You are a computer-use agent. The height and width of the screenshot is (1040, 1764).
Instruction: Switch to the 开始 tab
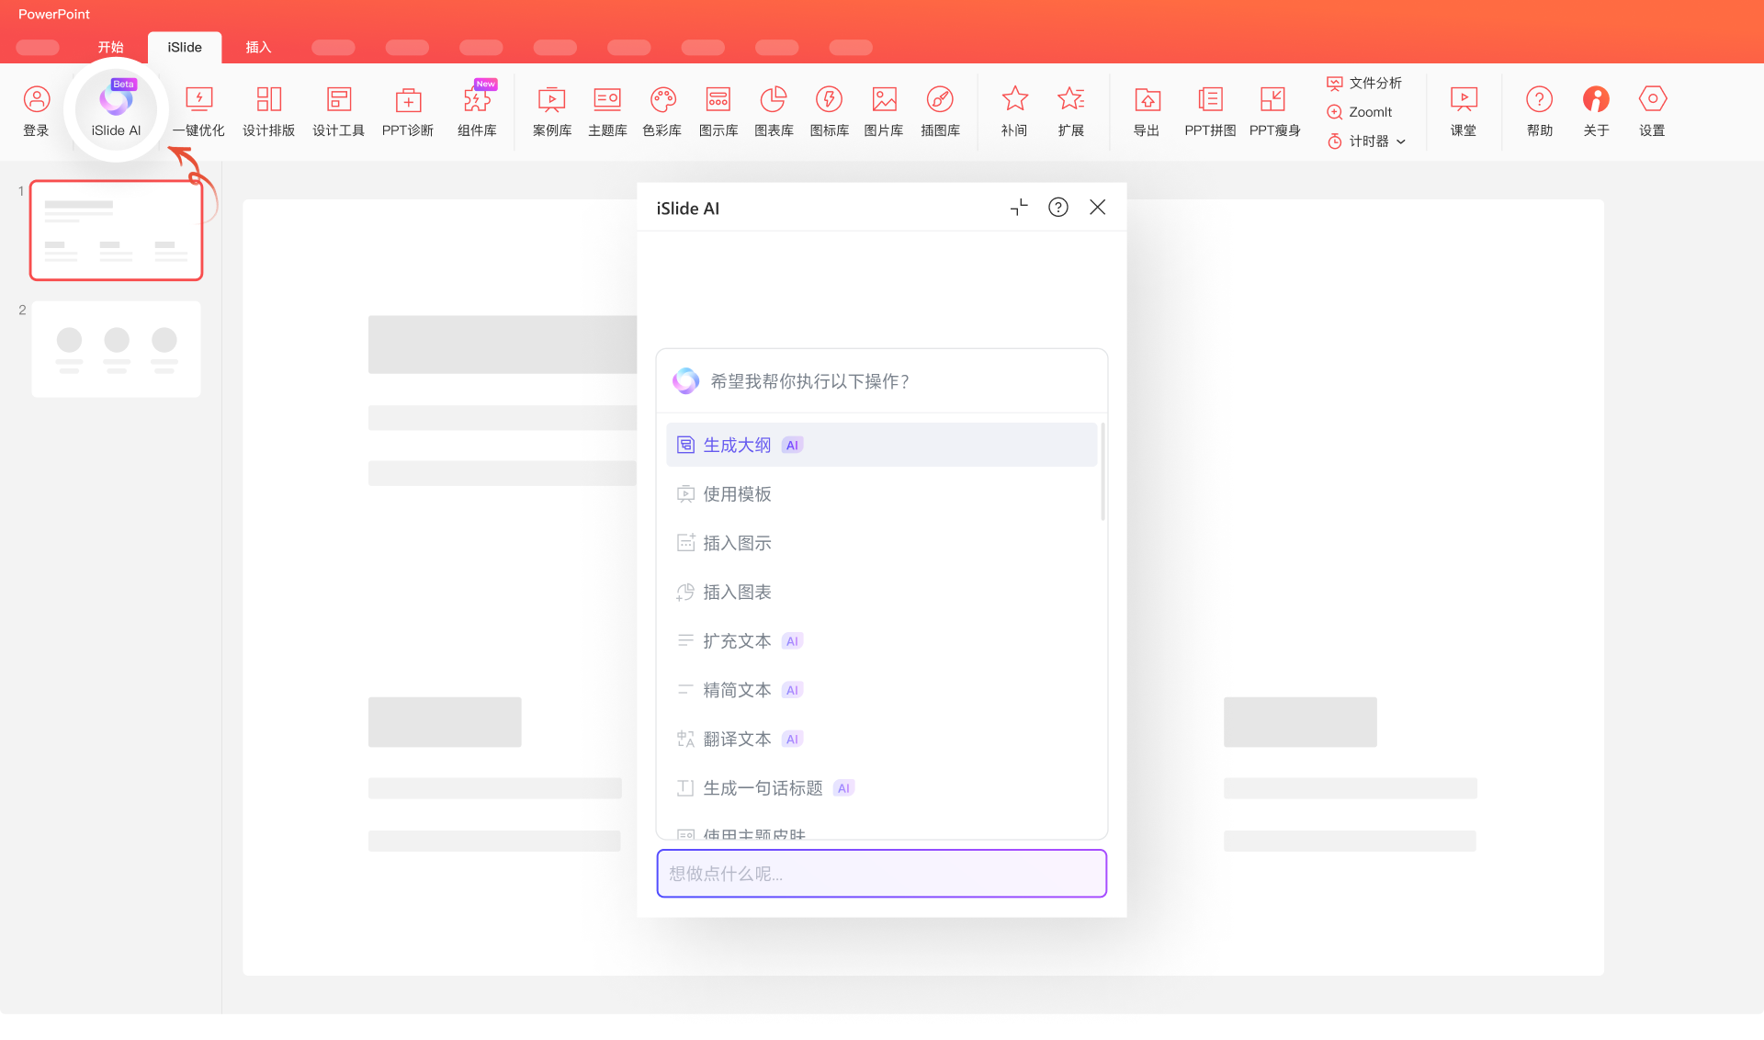pos(110,47)
